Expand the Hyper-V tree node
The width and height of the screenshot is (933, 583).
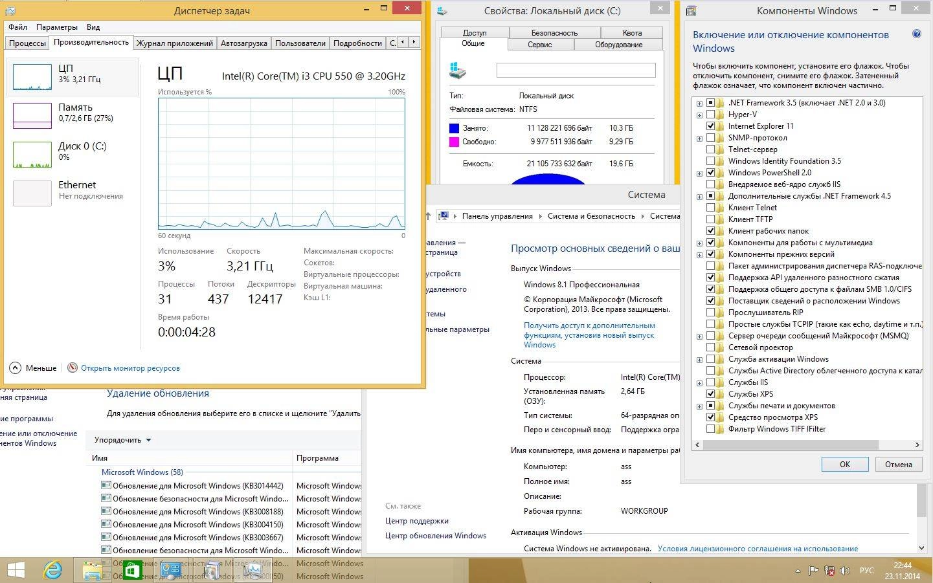click(699, 115)
